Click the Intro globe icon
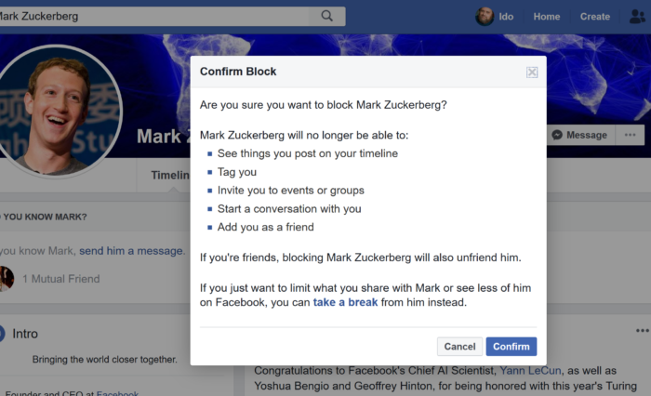 [4, 333]
